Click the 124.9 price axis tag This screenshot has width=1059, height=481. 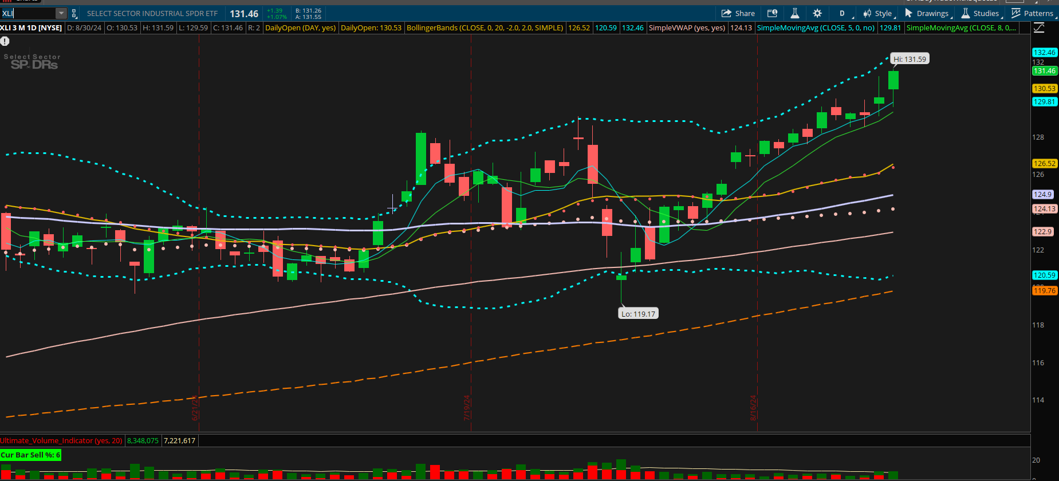pyautogui.click(x=1043, y=194)
